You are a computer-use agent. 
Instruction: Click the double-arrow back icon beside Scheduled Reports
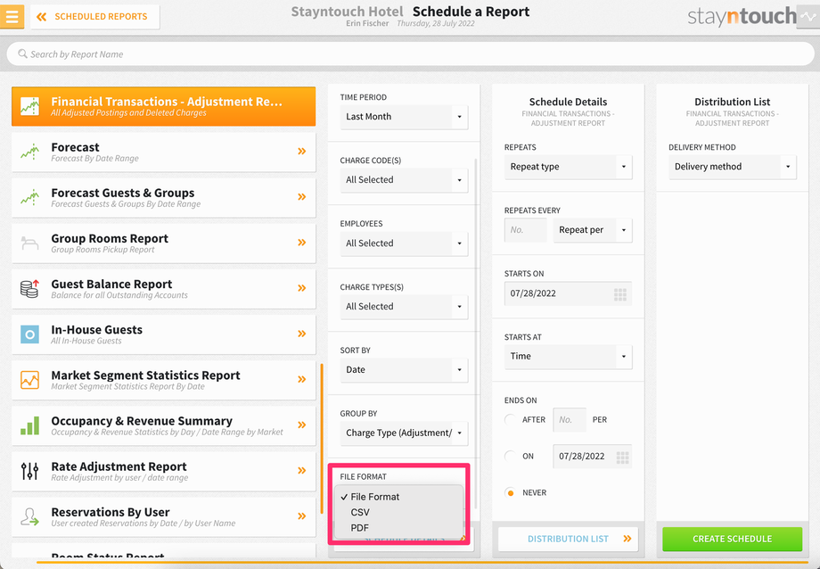click(41, 17)
